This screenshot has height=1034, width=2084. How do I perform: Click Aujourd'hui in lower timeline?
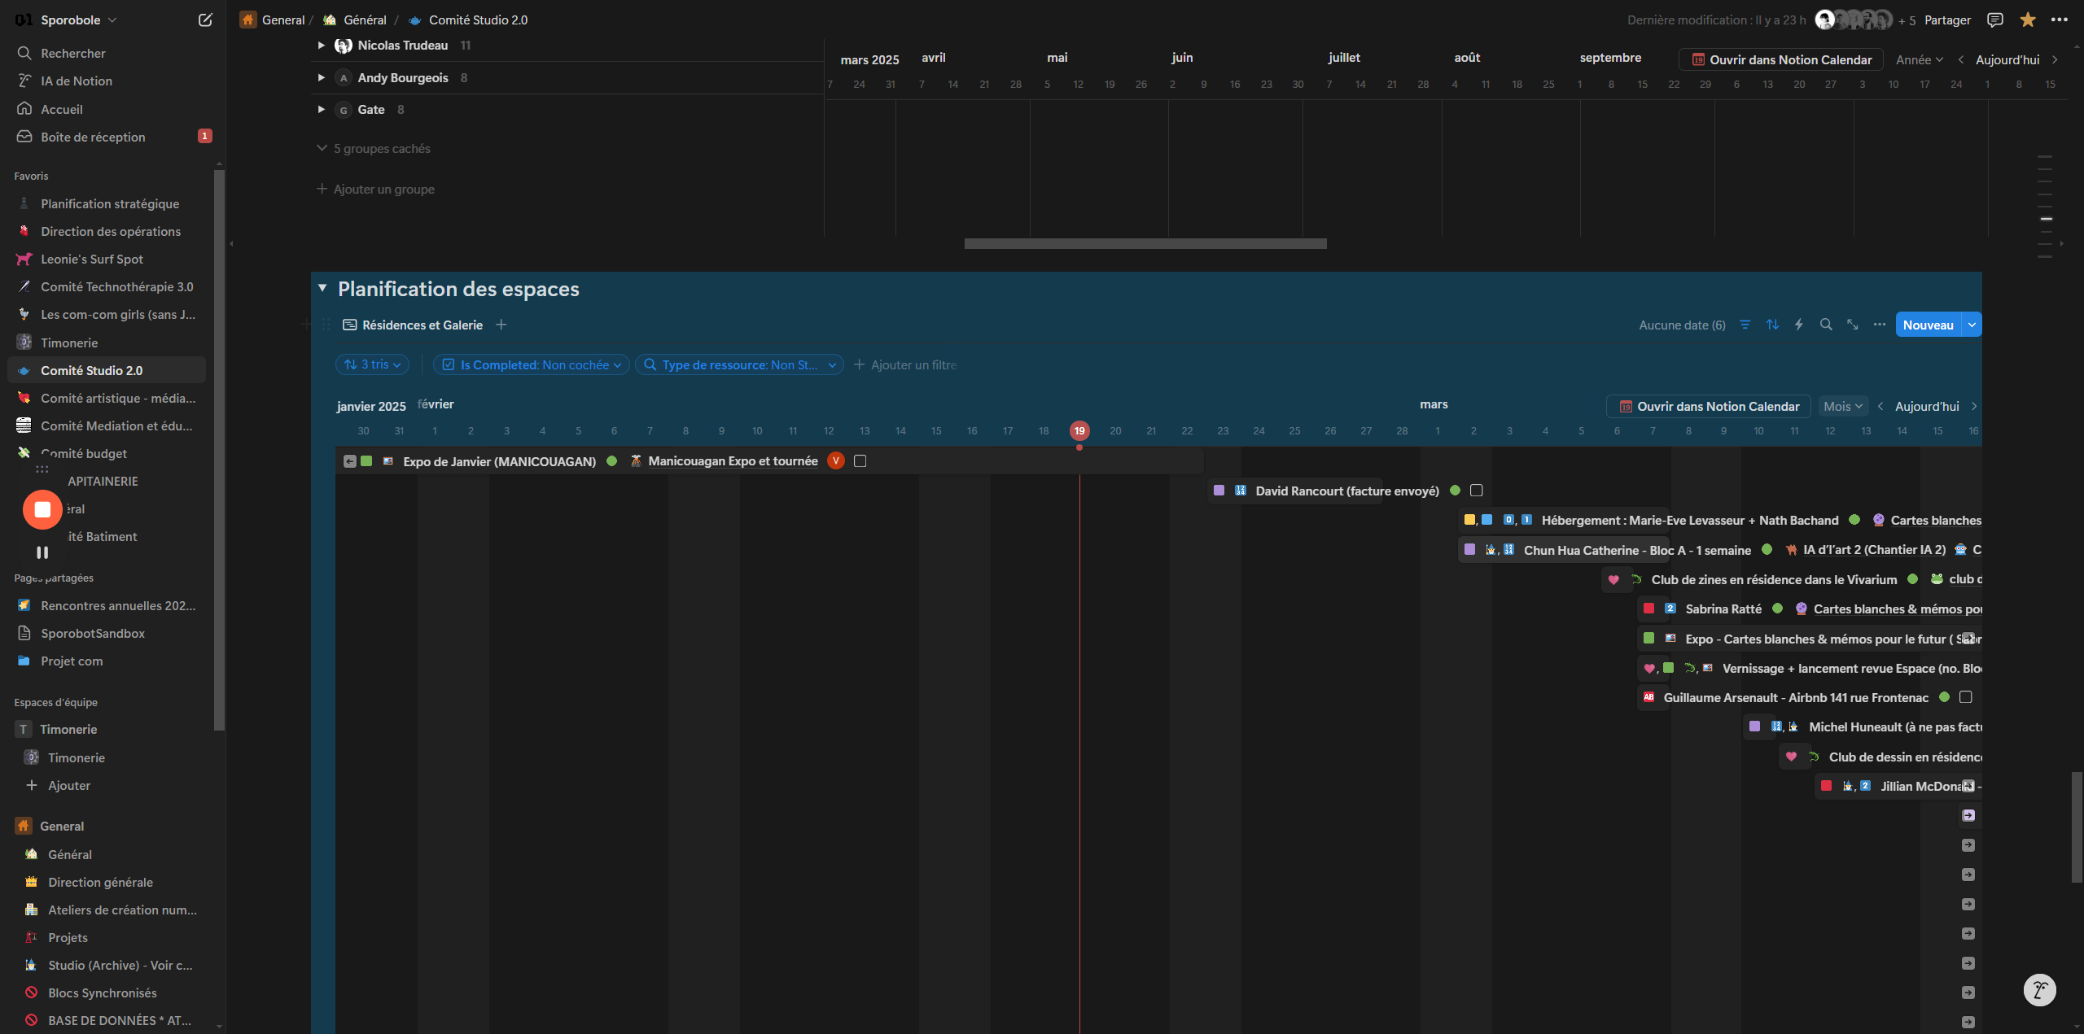tap(1927, 406)
